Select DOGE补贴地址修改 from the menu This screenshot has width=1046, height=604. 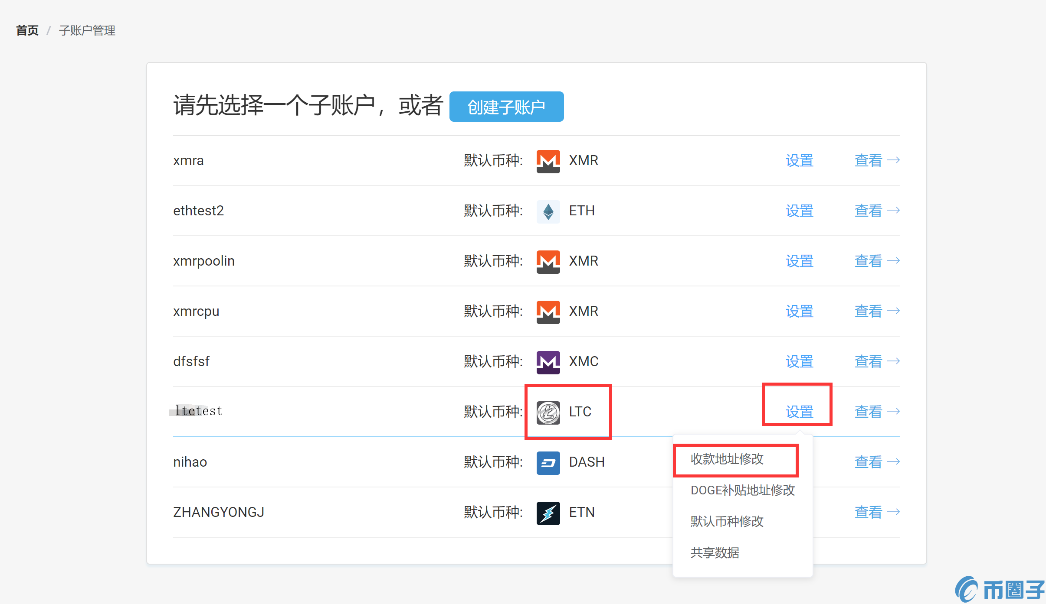tap(743, 490)
